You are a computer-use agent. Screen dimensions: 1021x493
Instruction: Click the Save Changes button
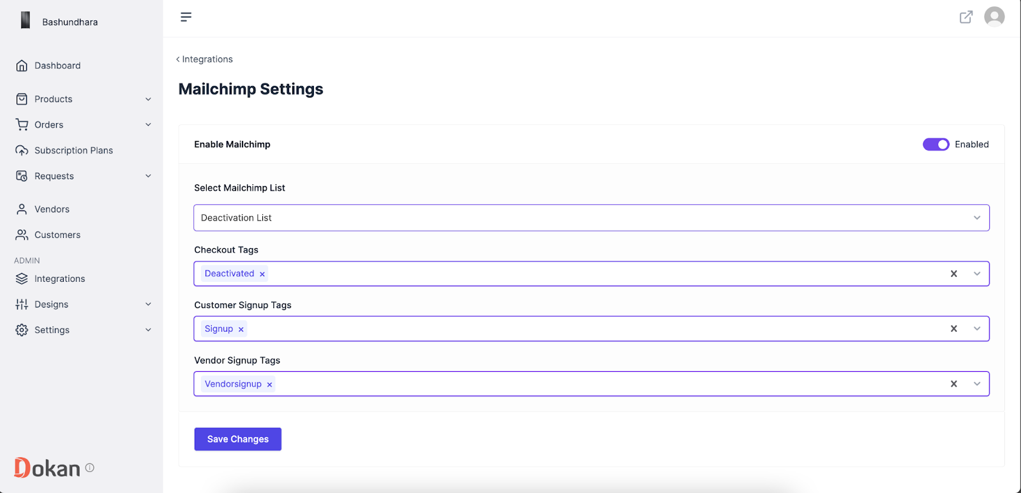point(237,439)
